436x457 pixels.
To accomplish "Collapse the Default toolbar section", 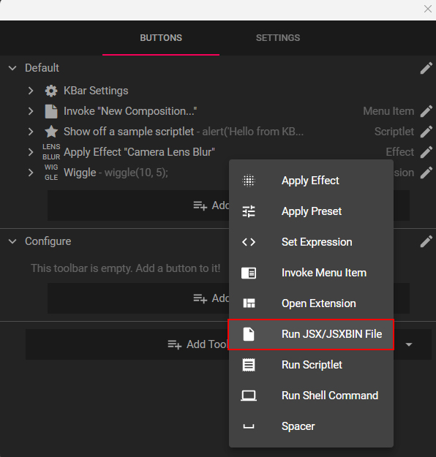I will pos(12,68).
